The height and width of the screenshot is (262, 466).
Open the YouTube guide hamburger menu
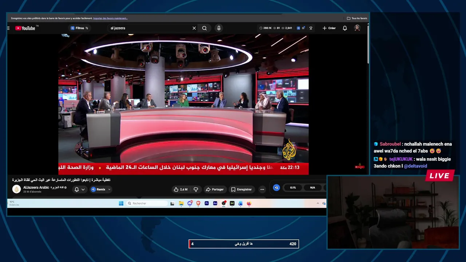[x=8, y=28]
